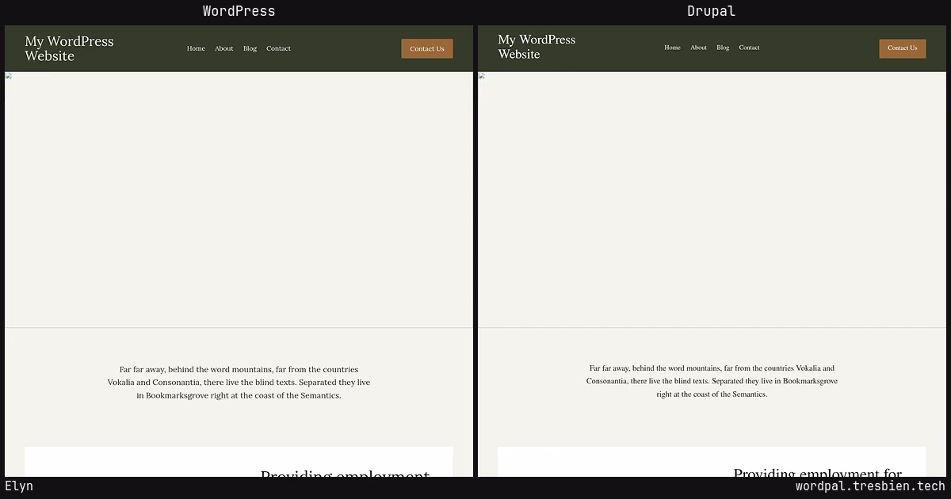Click Home in the WordPress site nav

coord(196,48)
